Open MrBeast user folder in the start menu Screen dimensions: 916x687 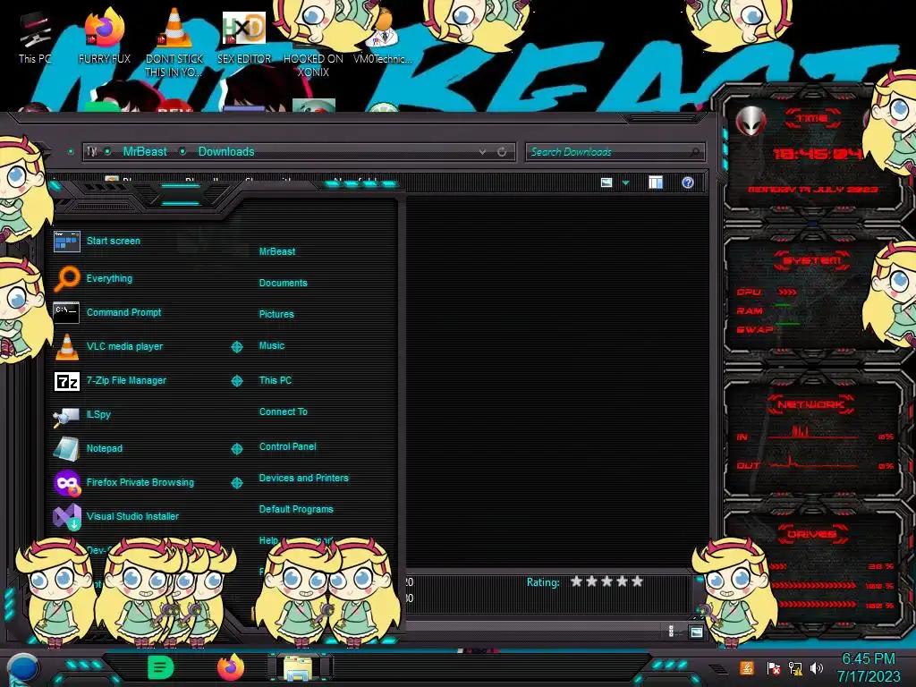tap(277, 251)
